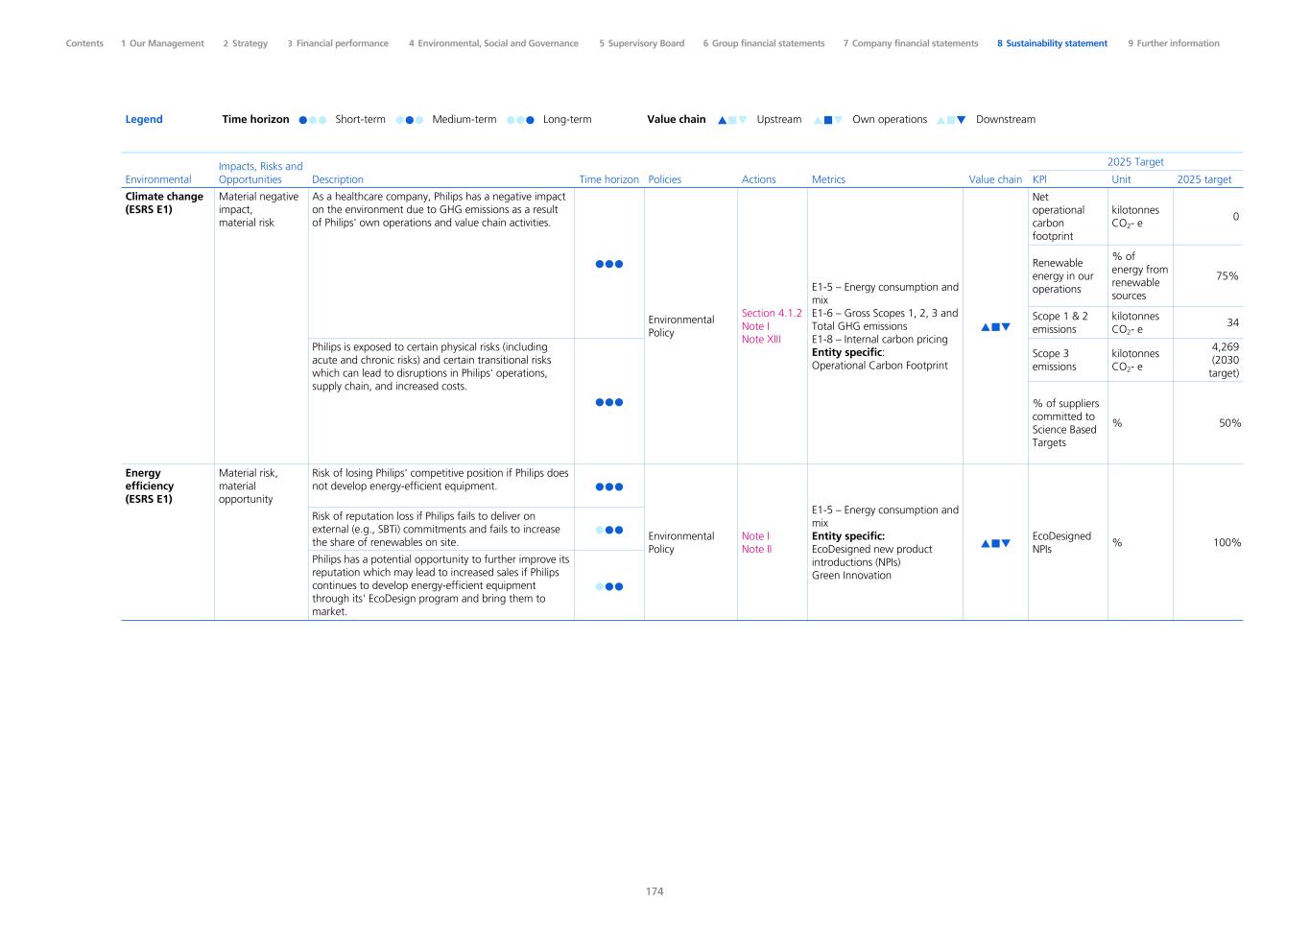Click Climate change value chain shapes icon
1310x925 pixels.
coord(995,327)
